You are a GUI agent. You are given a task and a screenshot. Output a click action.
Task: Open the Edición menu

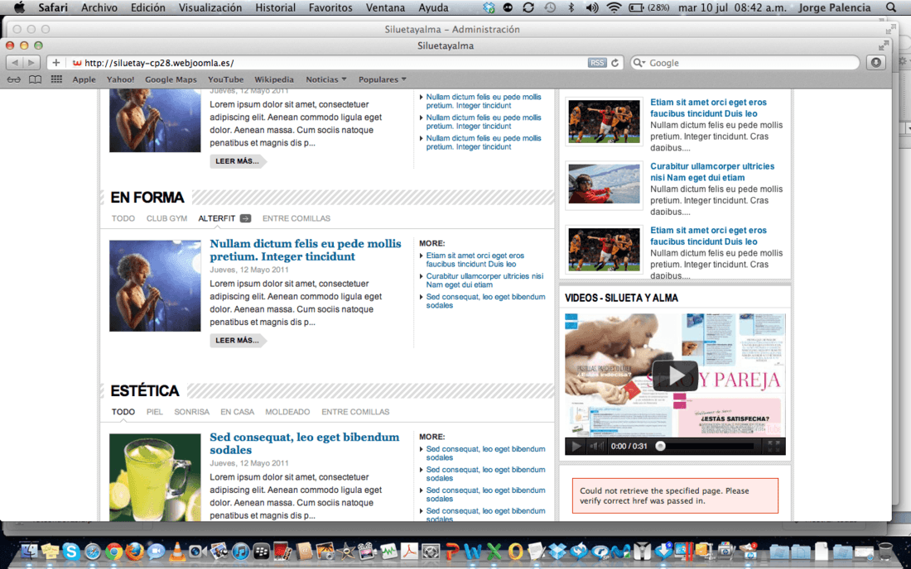tap(147, 7)
